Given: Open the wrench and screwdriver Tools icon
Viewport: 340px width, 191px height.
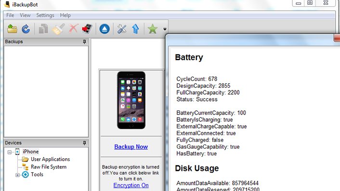Looking at the screenshot, I should (122, 29).
